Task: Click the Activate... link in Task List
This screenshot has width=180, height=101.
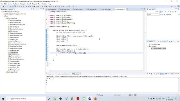Action: click(168, 15)
